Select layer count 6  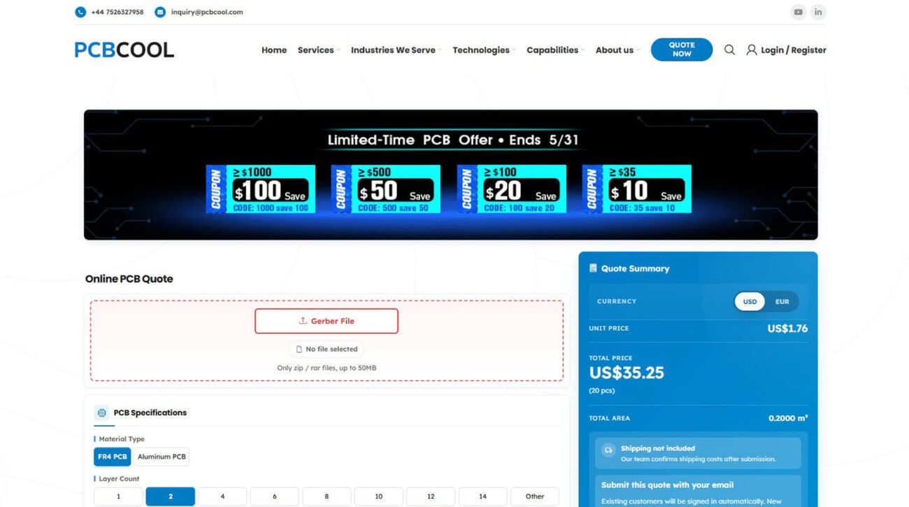(275, 497)
